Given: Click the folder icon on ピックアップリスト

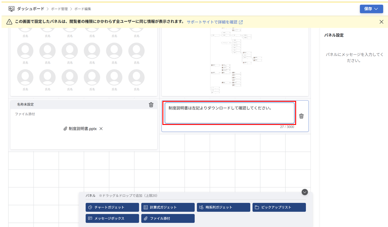Looking at the screenshot, I should [x=256, y=207].
